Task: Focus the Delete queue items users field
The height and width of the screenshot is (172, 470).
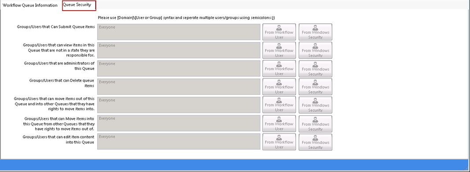Action: pos(179,86)
